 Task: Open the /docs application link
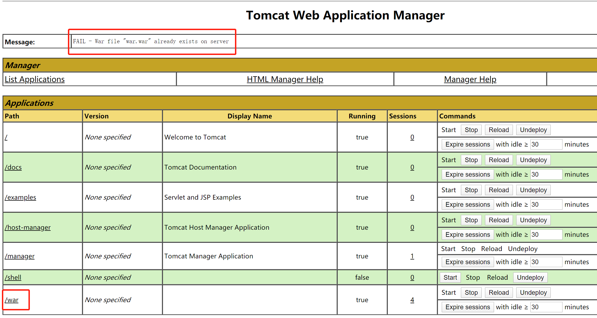(13, 167)
